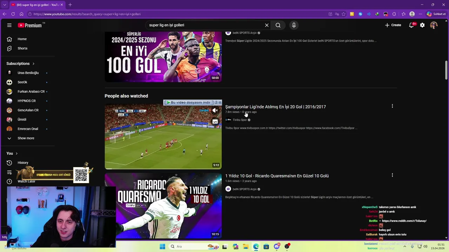Go to the YouTube Premium home logo
This screenshot has height=252, width=449.
[x=31, y=25]
